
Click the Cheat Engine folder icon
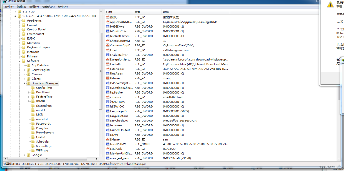pos(29,70)
